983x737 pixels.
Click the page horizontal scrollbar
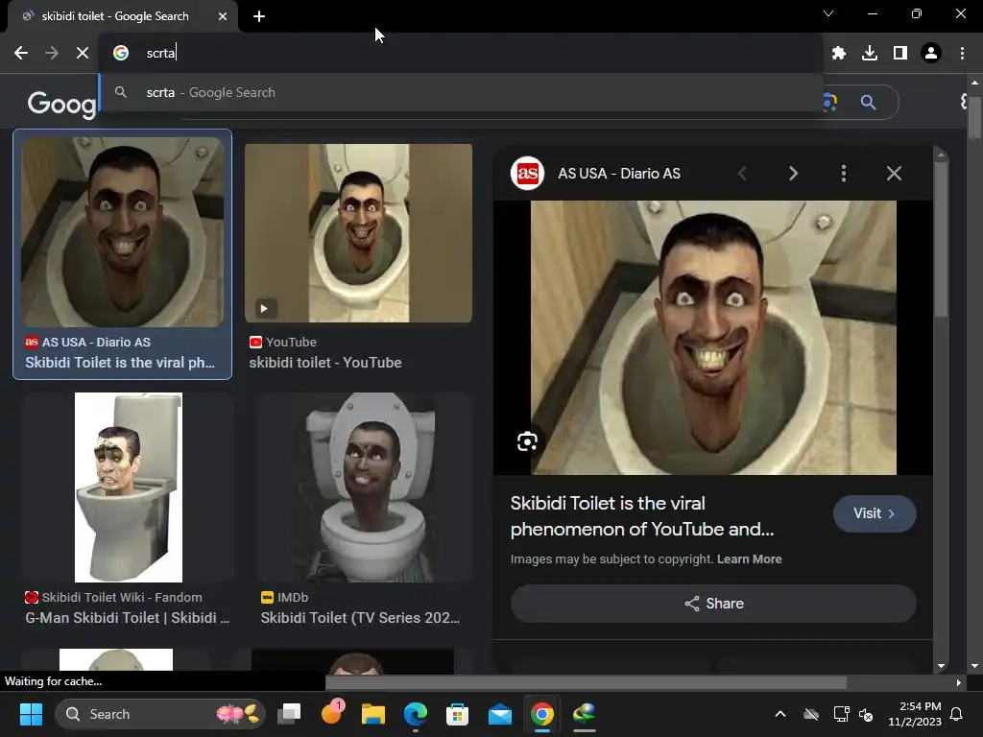(x=586, y=682)
